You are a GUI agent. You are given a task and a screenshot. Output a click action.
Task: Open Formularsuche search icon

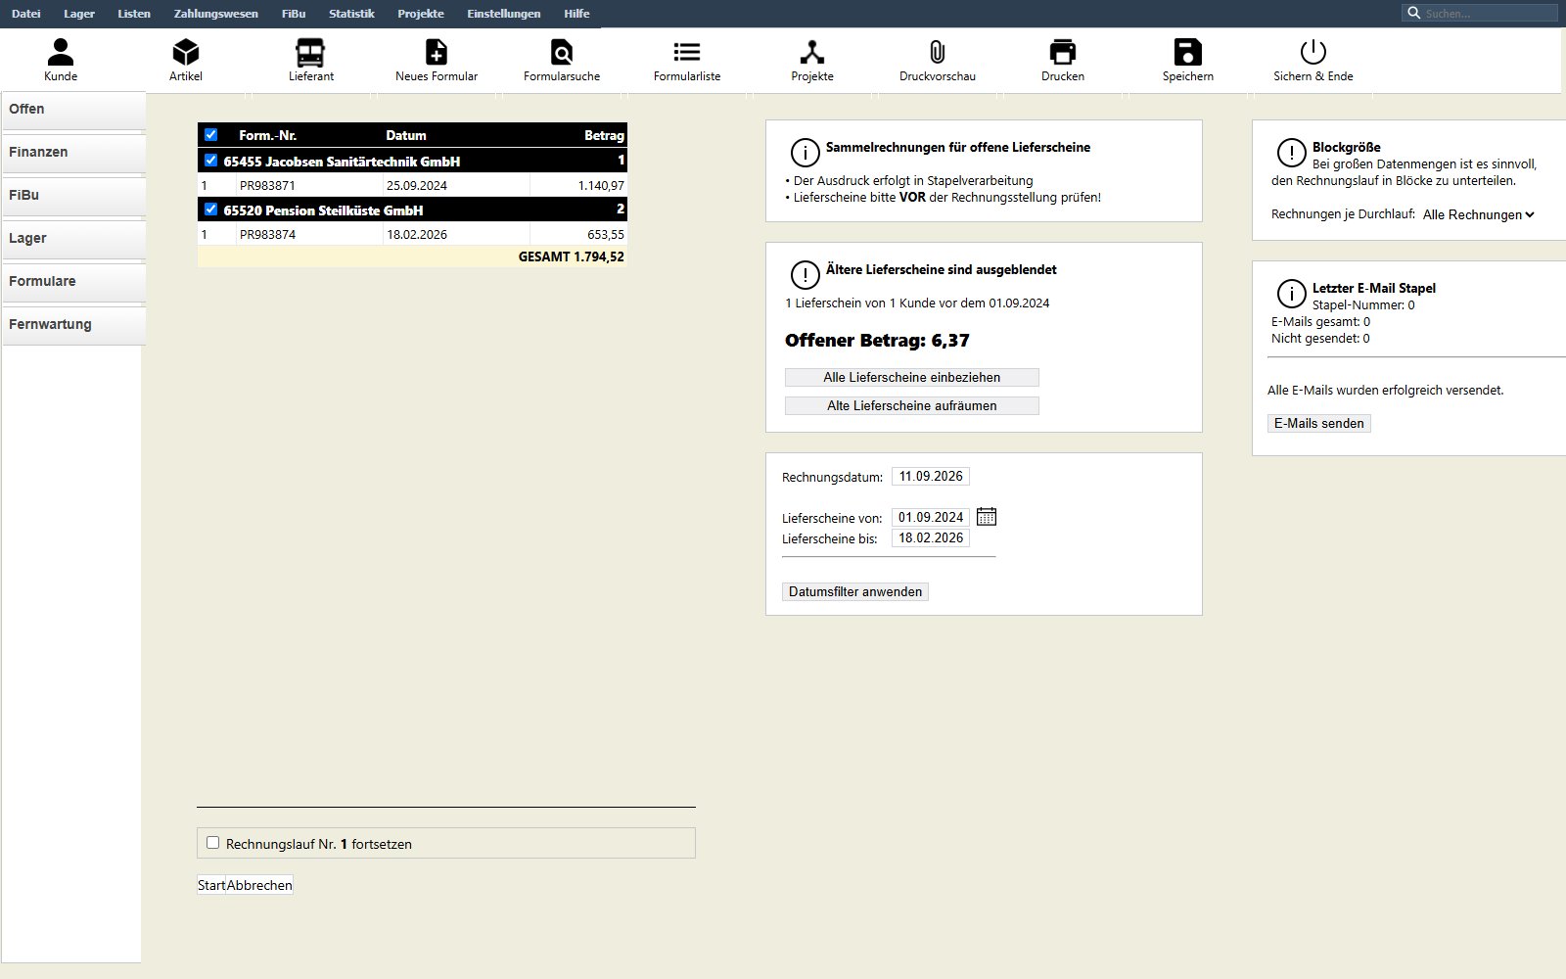[562, 52]
